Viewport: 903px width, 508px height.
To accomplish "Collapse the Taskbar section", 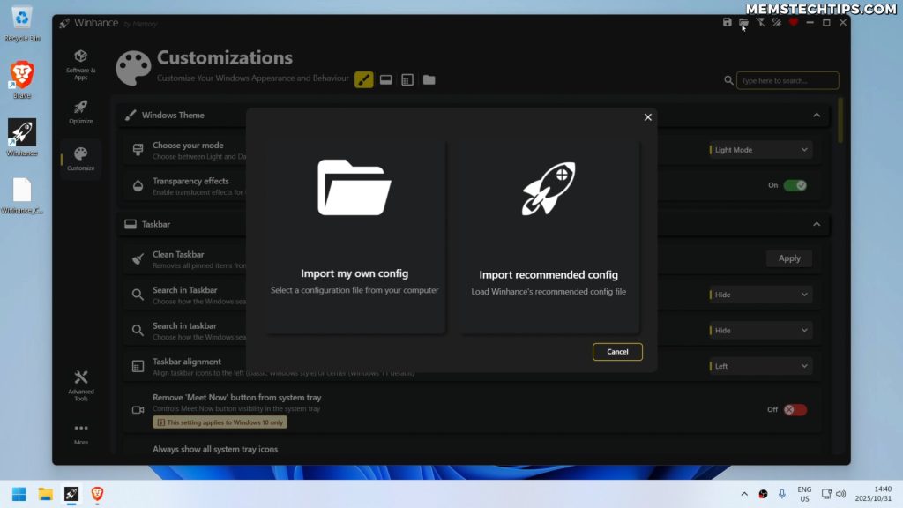I will [x=817, y=224].
